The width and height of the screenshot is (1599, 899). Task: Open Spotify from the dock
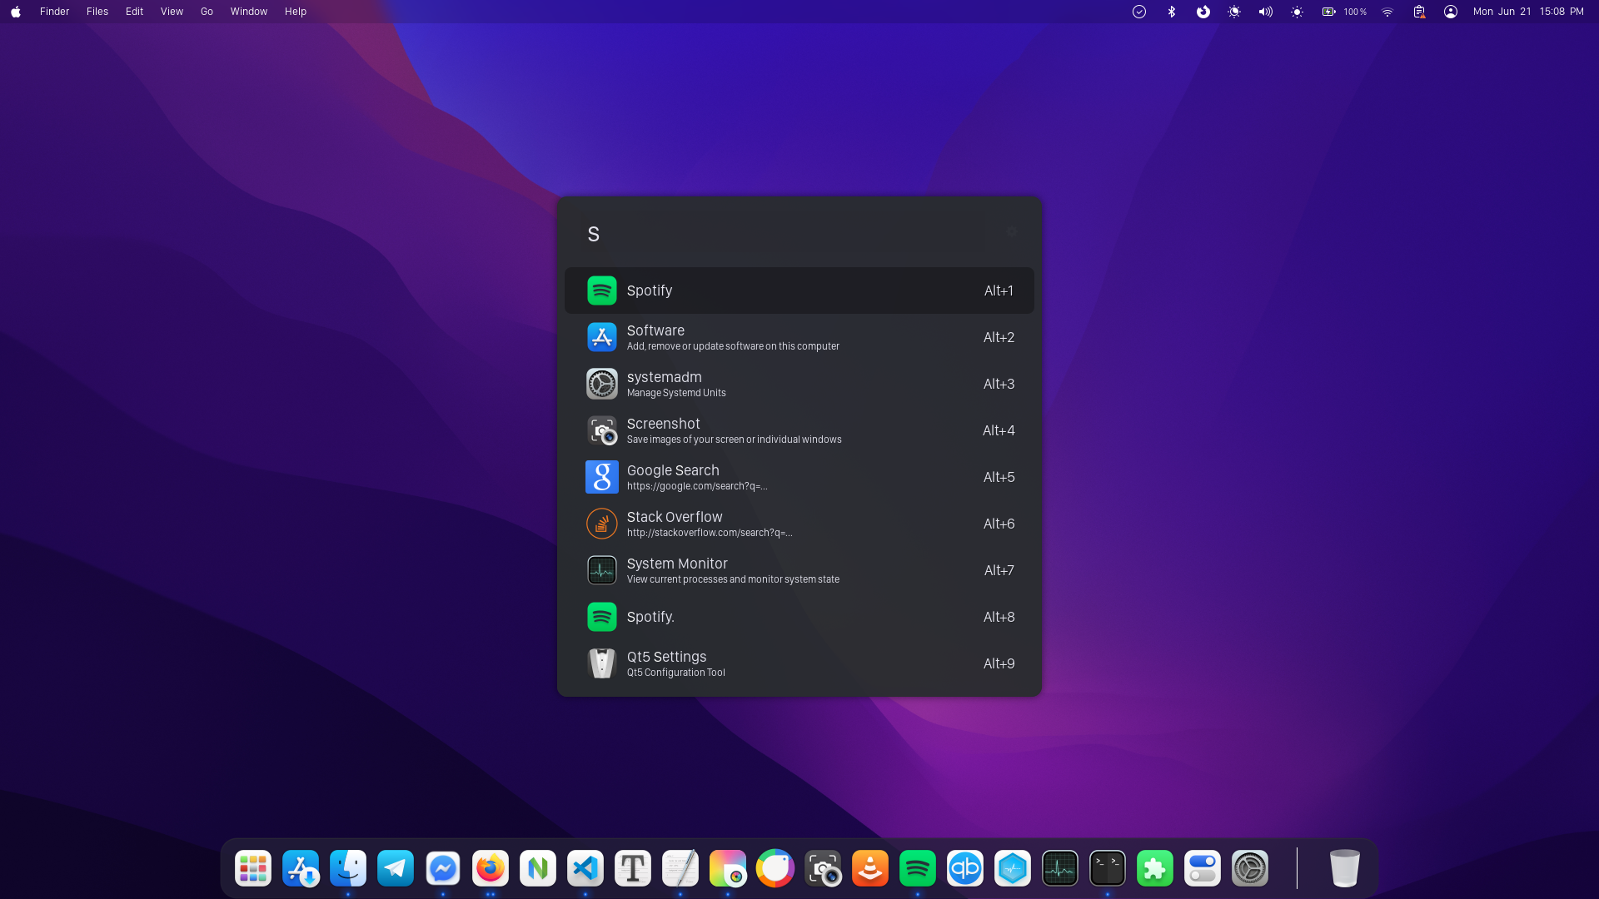click(x=918, y=868)
